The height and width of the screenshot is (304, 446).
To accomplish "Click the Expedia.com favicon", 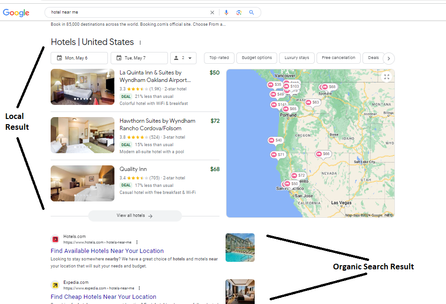I will pyautogui.click(x=55, y=285).
